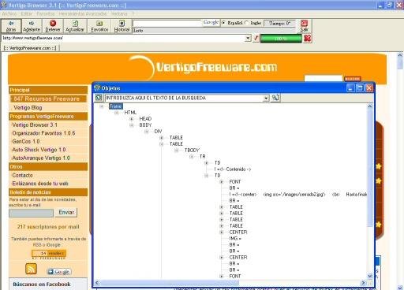
Task: Open the Editar menu
Action: coord(27,13)
